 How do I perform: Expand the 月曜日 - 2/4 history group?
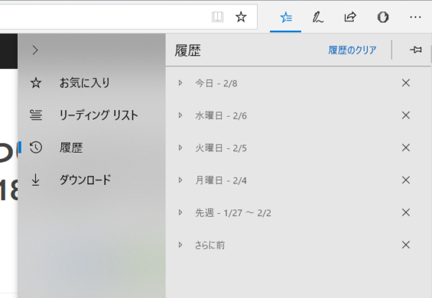click(181, 180)
